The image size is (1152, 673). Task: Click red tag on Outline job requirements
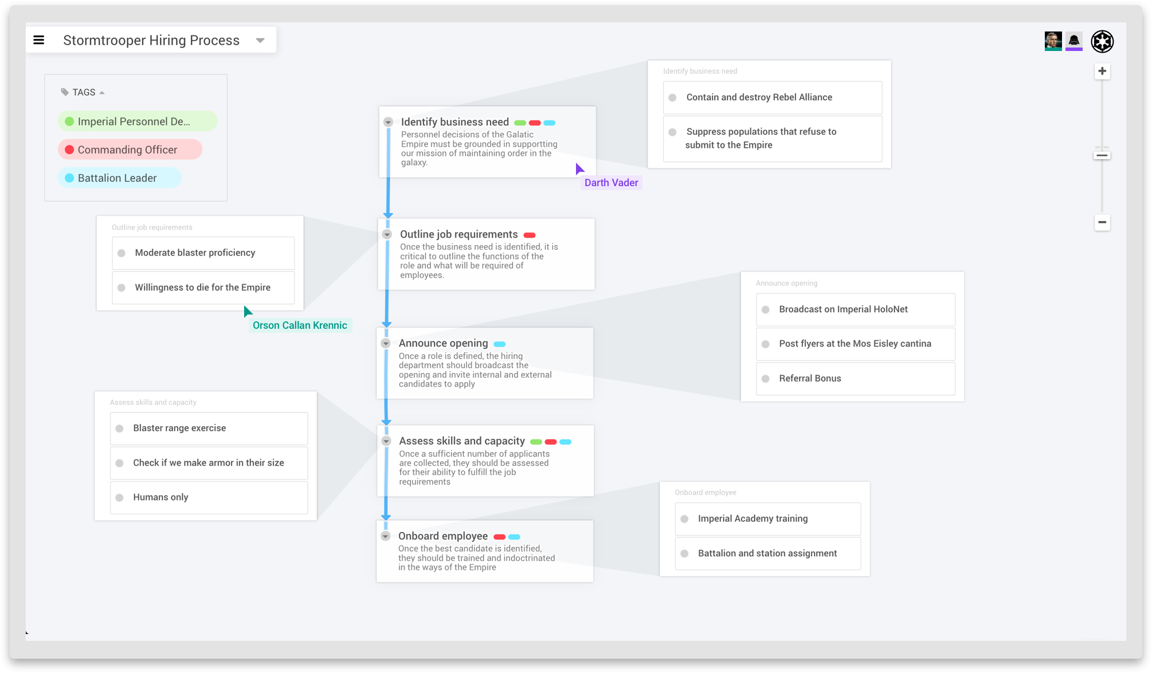pyautogui.click(x=529, y=235)
